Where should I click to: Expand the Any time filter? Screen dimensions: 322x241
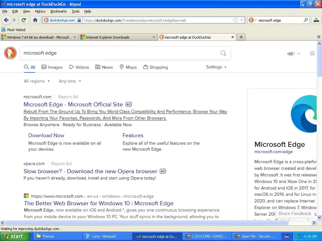point(70,81)
